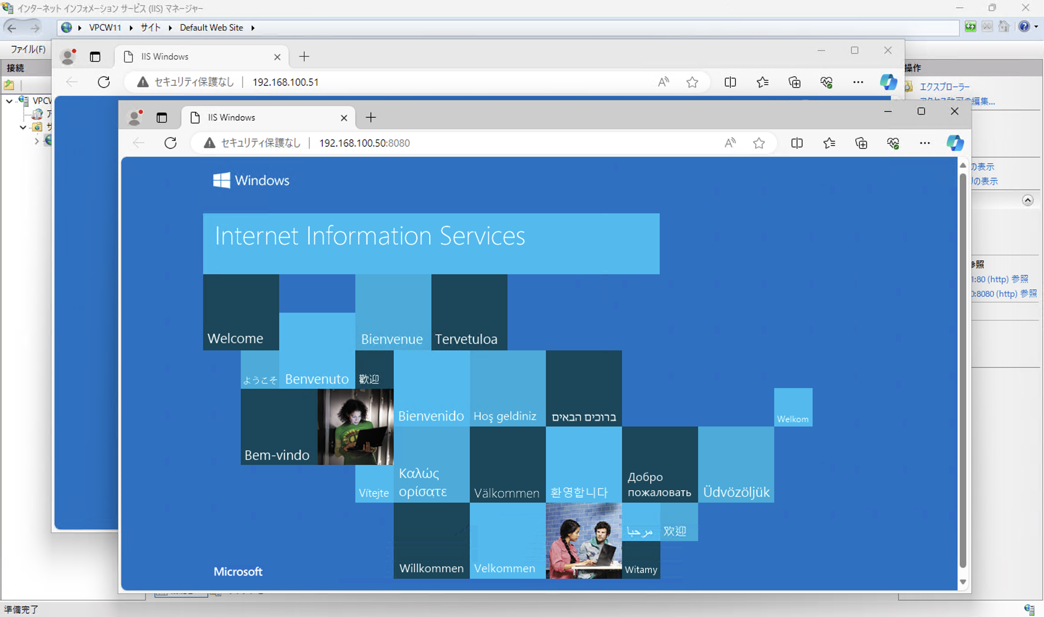The height and width of the screenshot is (617, 1044).
Task: Click security warning on 192.168.100.50:8080
Action: coord(252,143)
